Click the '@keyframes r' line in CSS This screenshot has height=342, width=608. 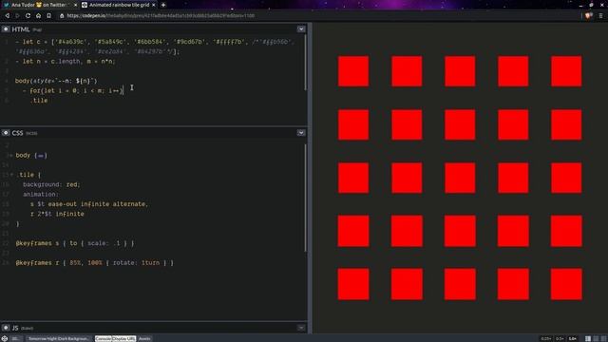[x=95, y=262]
